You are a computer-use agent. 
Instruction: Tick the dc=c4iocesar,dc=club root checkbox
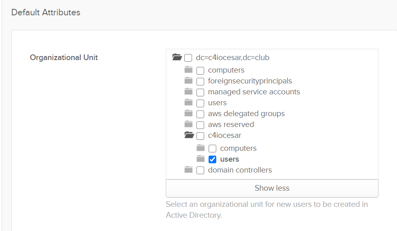coord(188,58)
